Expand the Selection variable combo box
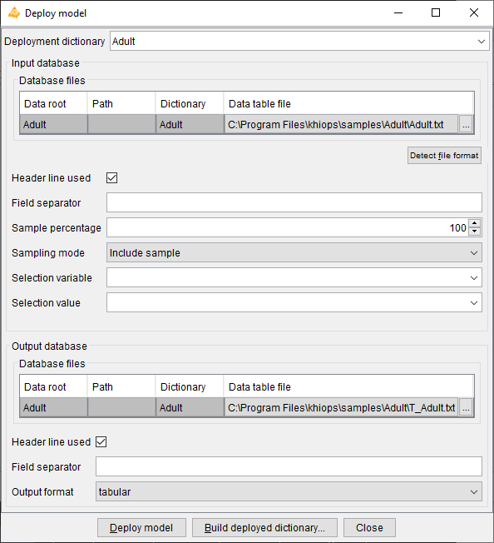494x543 pixels. [x=294, y=277]
